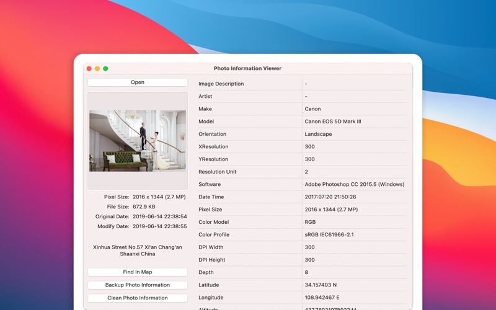The height and width of the screenshot is (310, 496).
Task: Select the Image Description row label
Action: click(x=221, y=84)
